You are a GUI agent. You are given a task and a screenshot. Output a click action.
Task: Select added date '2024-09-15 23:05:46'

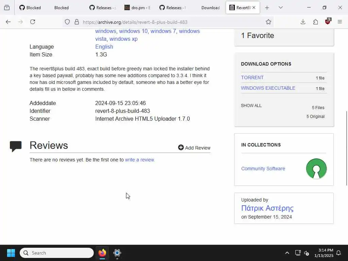pos(121,103)
